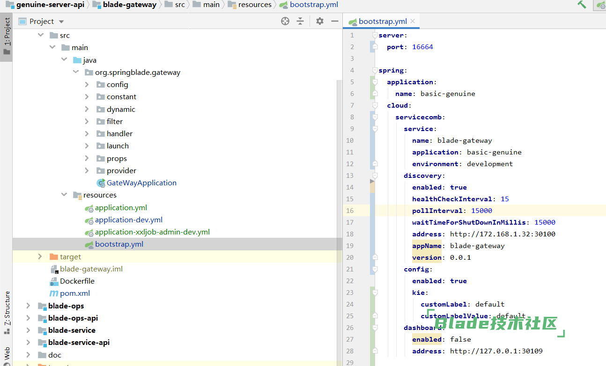Click the resources folder icon
The width and height of the screenshot is (606, 366).
[77, 195]
